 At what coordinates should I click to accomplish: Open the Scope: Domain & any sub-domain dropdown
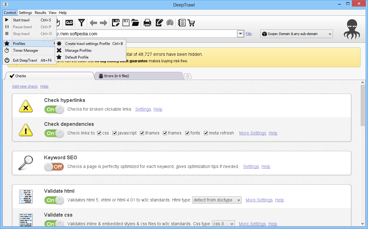pyautogui.click(x=297, y=34)
